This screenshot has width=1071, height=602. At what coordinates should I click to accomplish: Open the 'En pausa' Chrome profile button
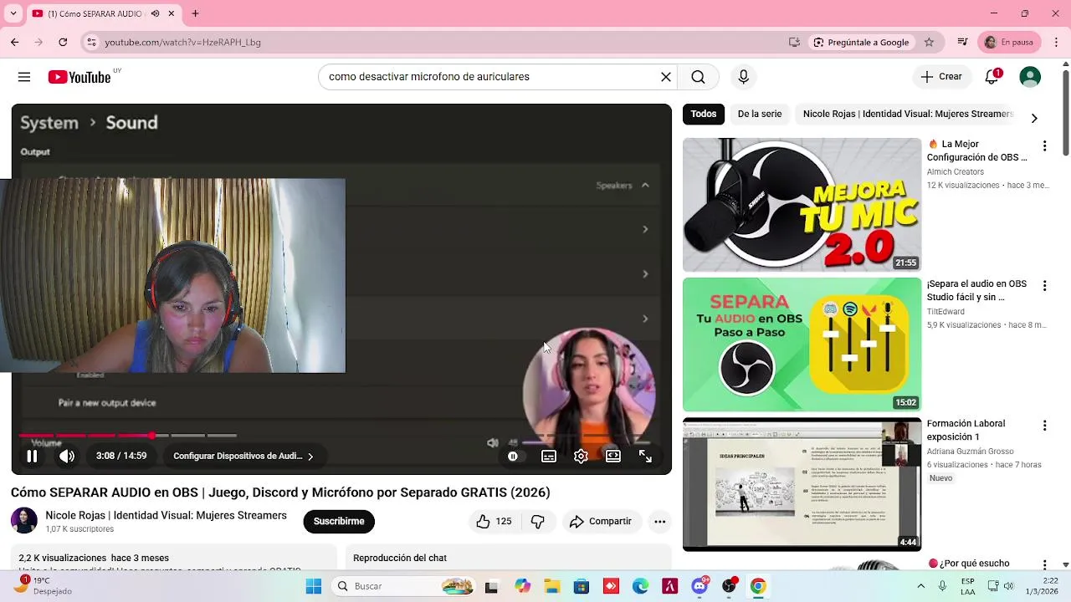point(1009,42)
